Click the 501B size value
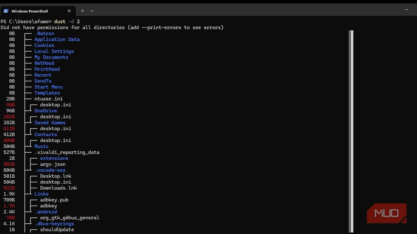 click(9, 176)
